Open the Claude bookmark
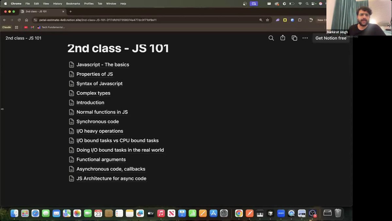 (7, 27)
